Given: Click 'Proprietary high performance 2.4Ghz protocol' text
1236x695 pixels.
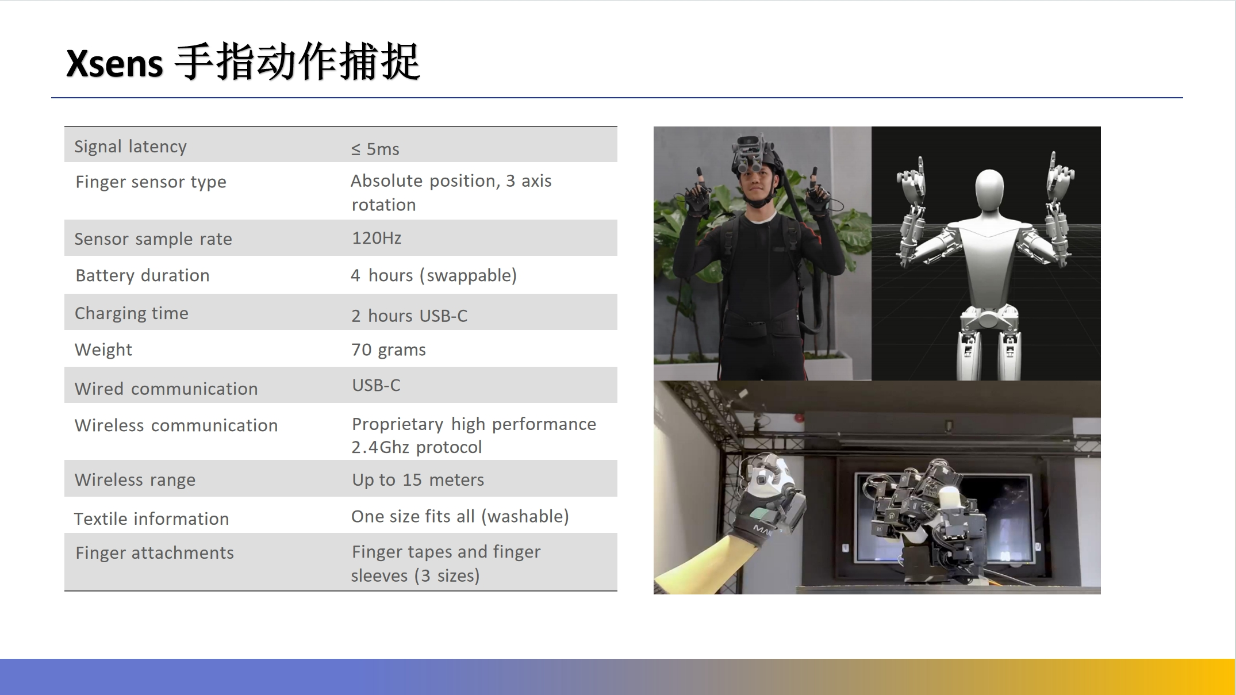Looking at the screenshot, I should pos(474,435).
